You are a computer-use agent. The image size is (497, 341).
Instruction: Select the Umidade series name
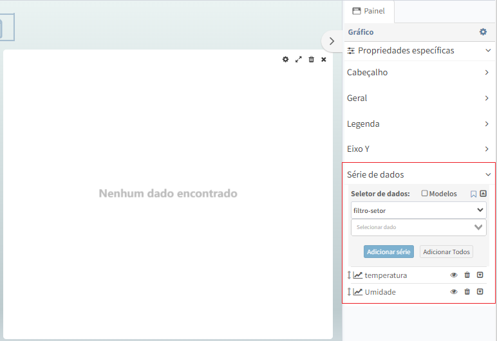[x=380, y=292]
